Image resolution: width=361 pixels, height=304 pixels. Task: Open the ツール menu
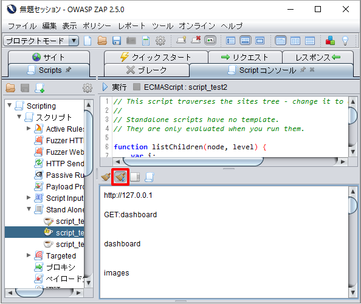(x=162, y=26)
